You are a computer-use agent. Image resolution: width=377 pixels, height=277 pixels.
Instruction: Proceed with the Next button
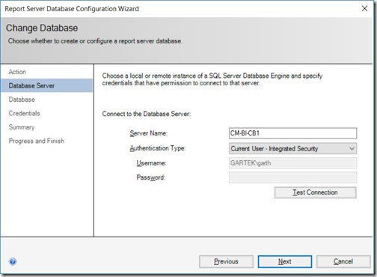coord(285,261)
